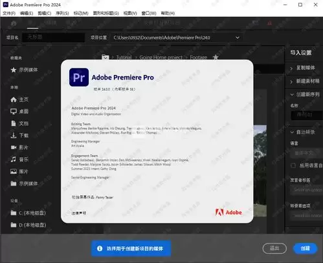Click the 退出 exit button
This screenshot has height=263, width=323.
click(x=274, y=248)
